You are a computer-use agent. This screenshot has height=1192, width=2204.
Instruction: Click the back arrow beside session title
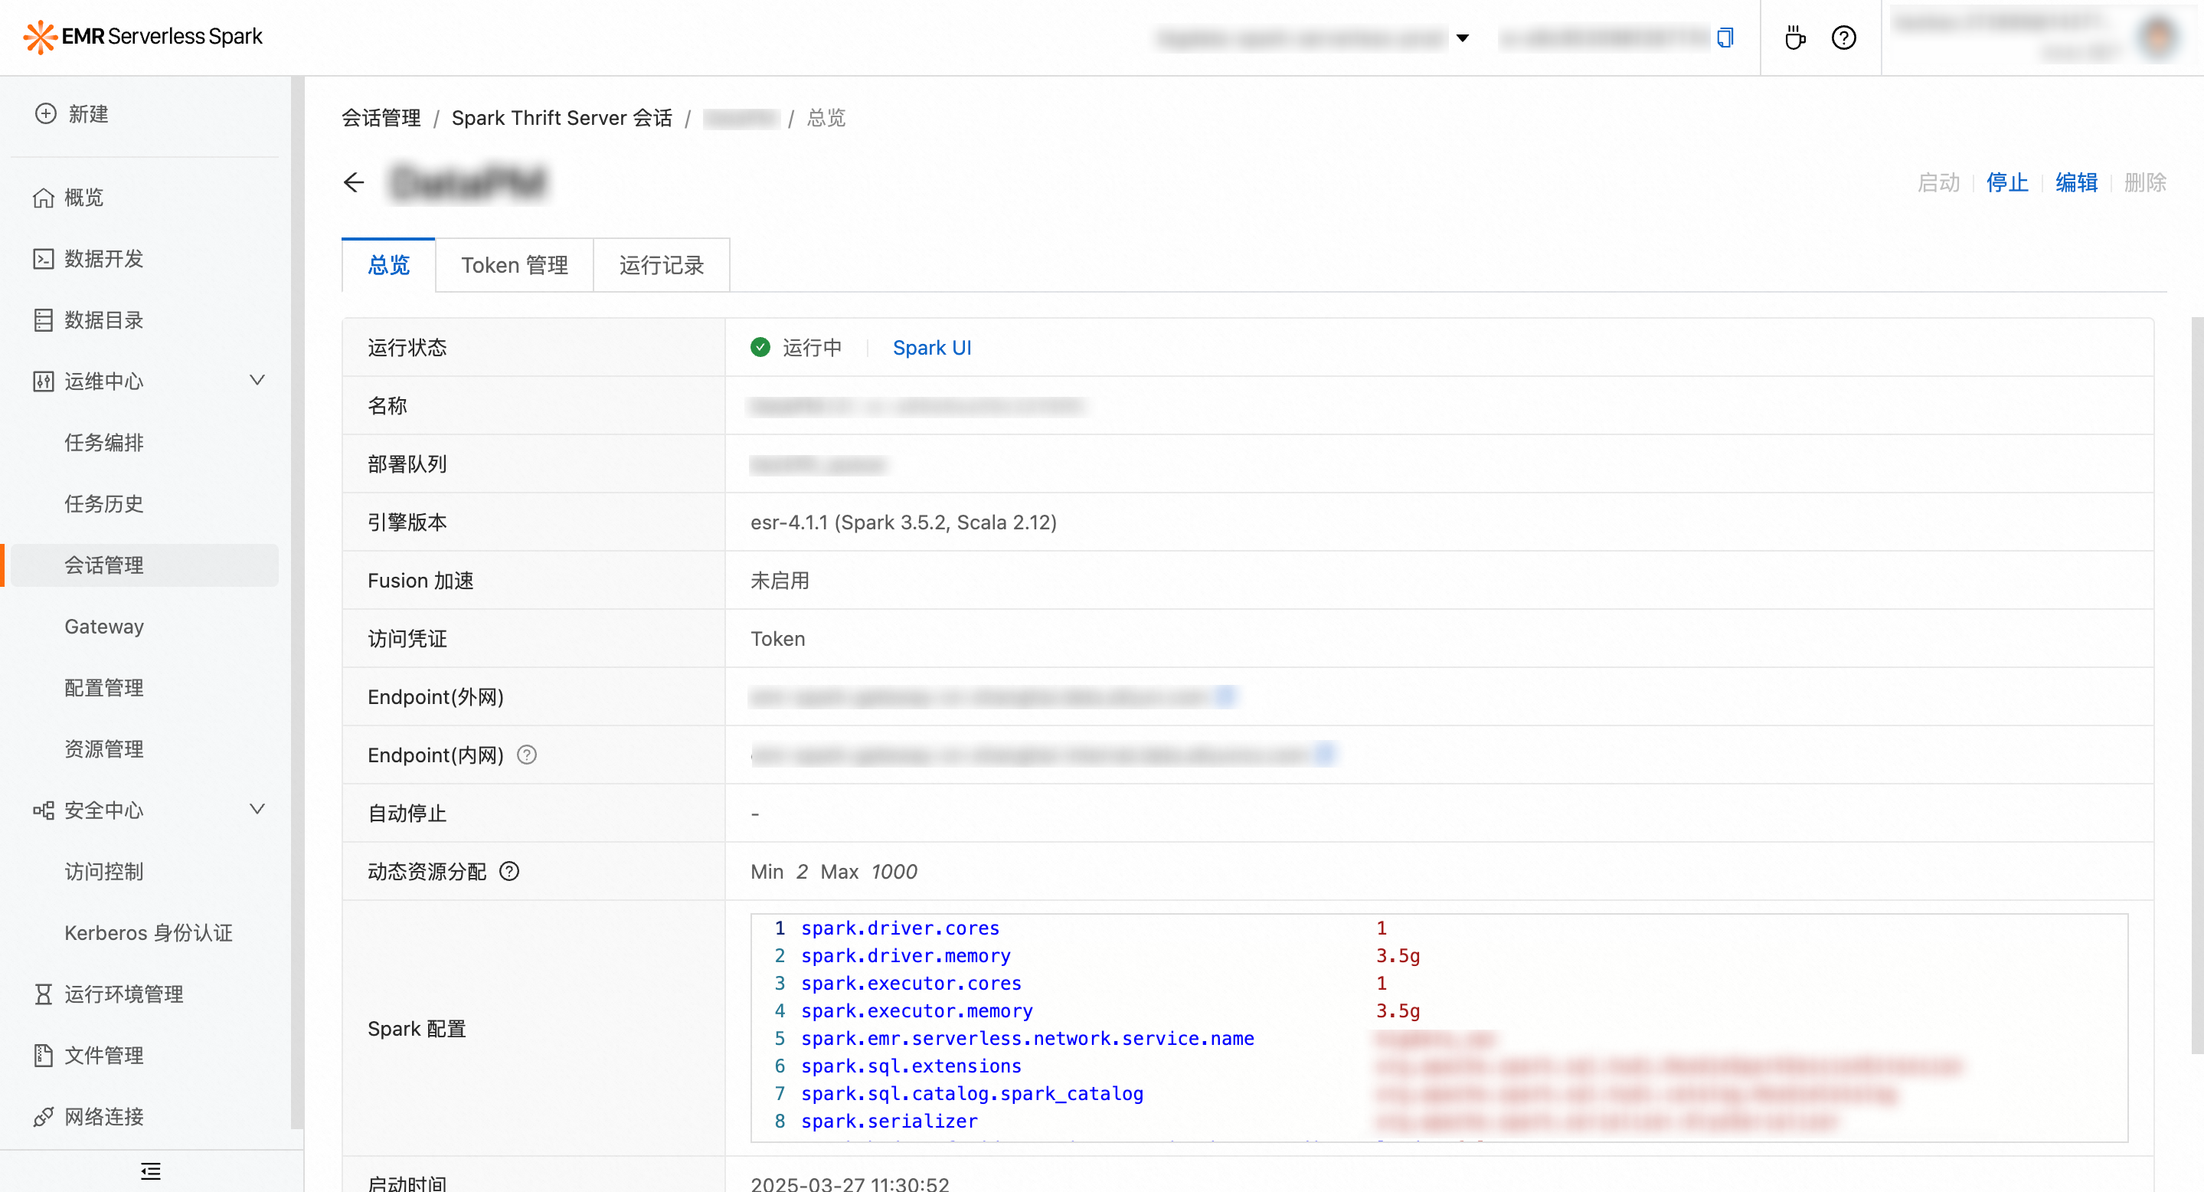tap(355, 182)
